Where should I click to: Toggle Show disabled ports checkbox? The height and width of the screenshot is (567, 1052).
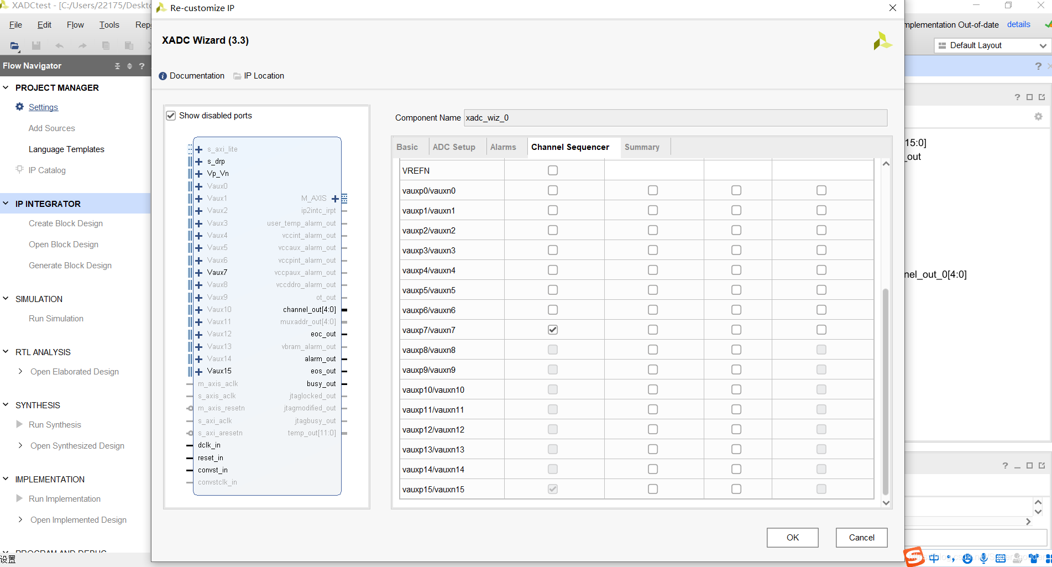pos(171,116)
